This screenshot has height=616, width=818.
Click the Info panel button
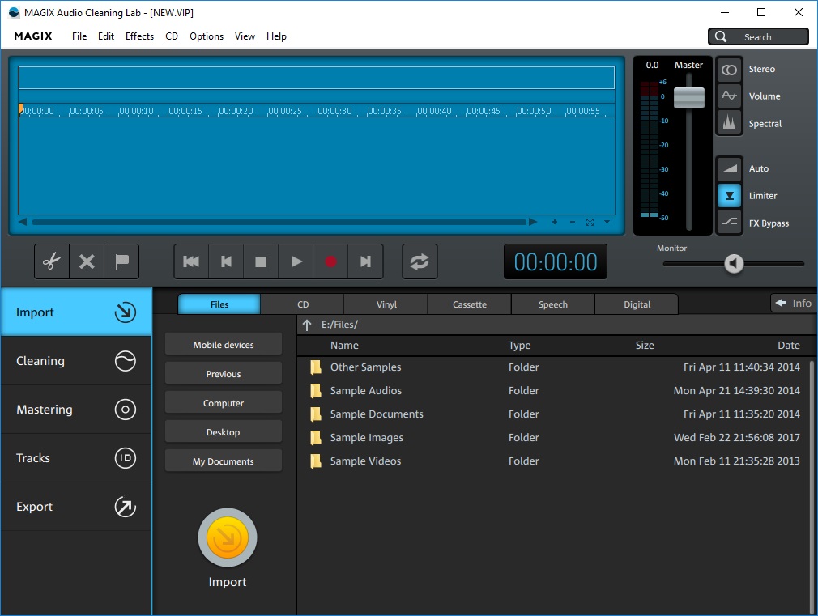point(795,302)
